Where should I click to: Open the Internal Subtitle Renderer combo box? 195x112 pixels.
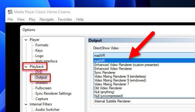coord(144,101)
